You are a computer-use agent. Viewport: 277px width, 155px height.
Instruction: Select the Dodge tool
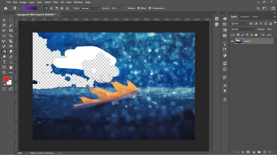point(4,57)
